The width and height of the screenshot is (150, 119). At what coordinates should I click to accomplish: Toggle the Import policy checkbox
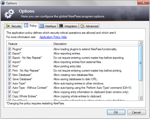tap(9, 62)
